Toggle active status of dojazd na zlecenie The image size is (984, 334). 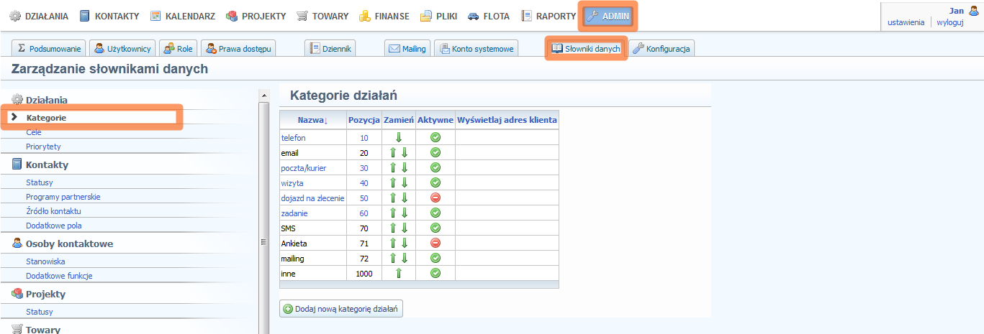coord(435,198)
